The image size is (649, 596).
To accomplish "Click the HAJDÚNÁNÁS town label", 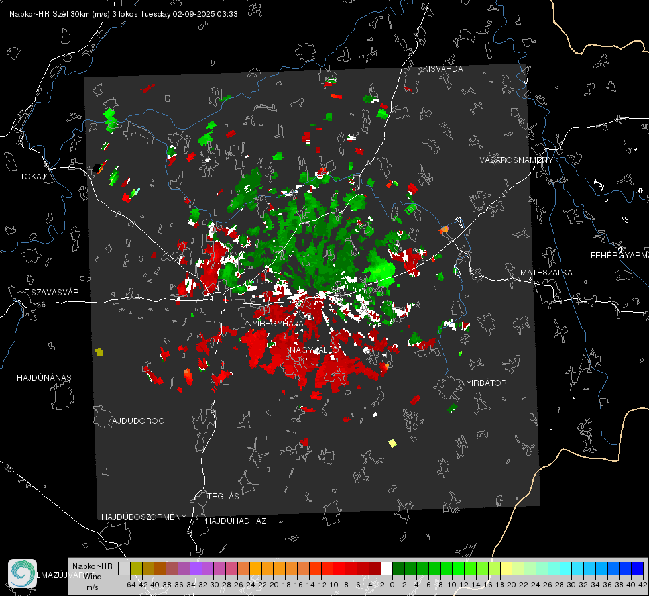I will (44, 377).
